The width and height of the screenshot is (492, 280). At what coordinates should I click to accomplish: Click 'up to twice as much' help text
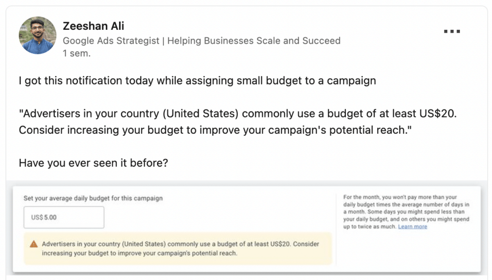point(369,227)
